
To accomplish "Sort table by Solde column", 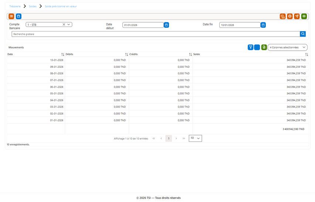I will click(306, 54).
